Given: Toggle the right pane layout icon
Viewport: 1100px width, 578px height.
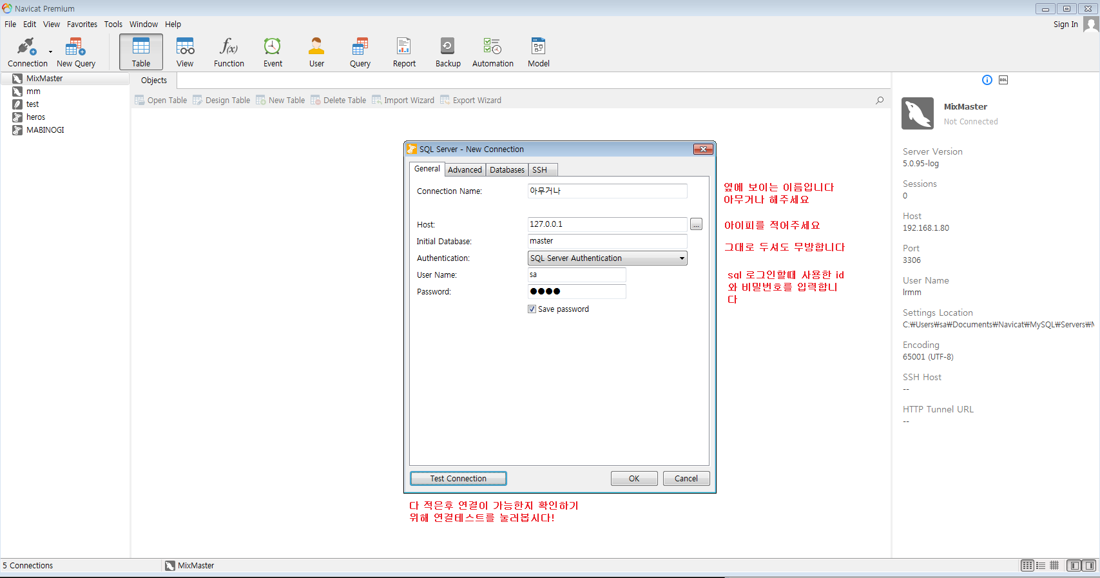Looking at the screenshot, I should coord(1089,566).
